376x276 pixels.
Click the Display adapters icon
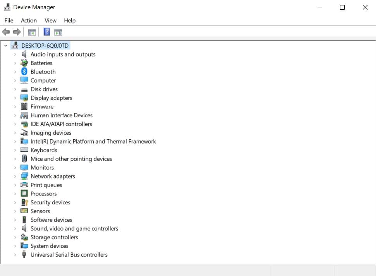(x=24, y=98)
